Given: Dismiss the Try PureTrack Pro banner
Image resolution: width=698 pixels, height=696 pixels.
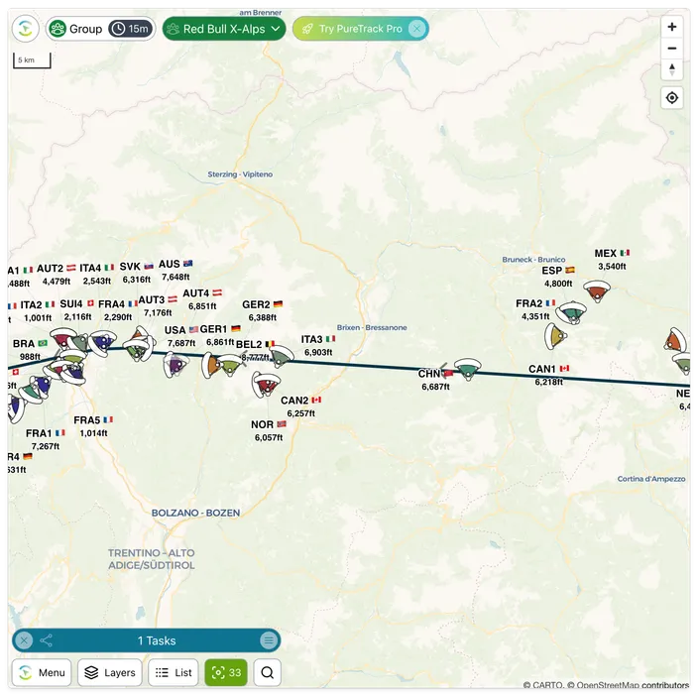Looking at the screenshot, I should coord(416,29).
